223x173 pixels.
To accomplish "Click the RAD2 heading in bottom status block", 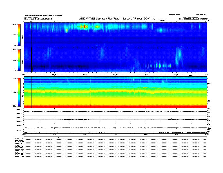I will 17,138.
